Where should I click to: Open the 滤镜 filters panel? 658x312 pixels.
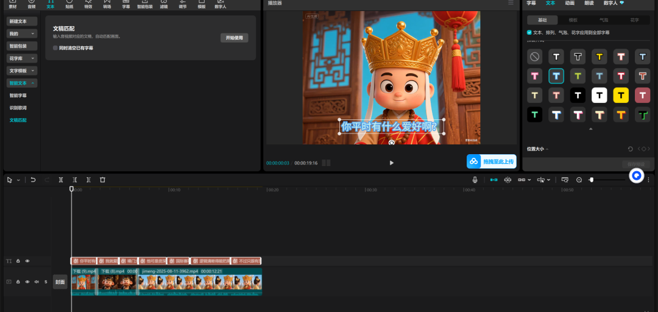164,4
